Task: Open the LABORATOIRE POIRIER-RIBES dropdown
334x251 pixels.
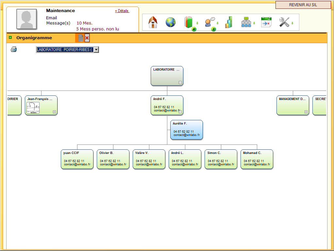Action: [x=96, y=50]
